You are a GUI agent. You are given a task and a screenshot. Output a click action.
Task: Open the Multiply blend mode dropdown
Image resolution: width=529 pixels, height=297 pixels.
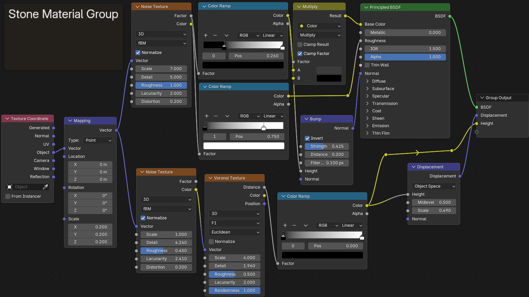[319, 35]
